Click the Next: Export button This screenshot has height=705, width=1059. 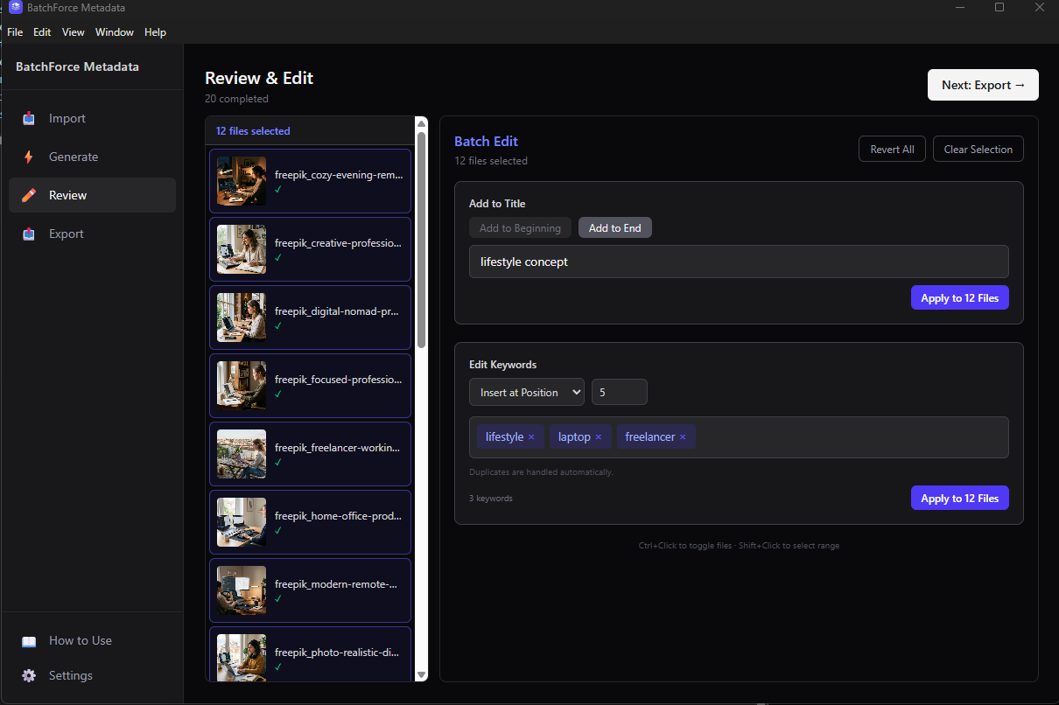click(983, 85)
